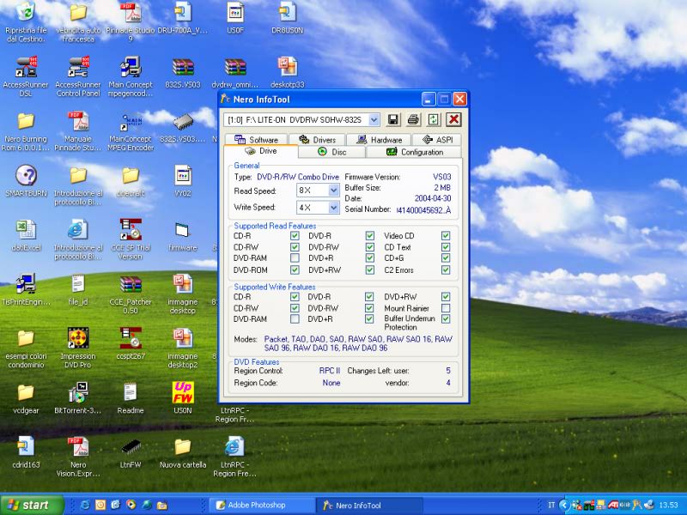The width and height of the screenshot is (687, 515).
Task: Switch to the Software tab
Action: pos(256,140)
